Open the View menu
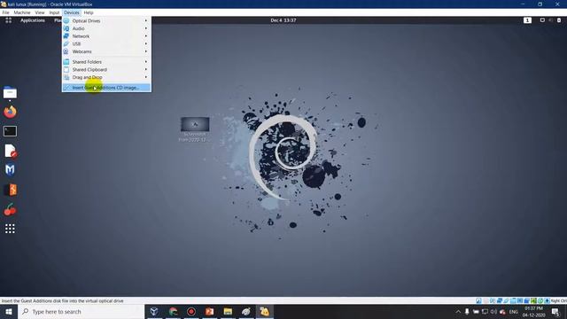The height and width of the screenshot is (319, 567). pos(40,12)
